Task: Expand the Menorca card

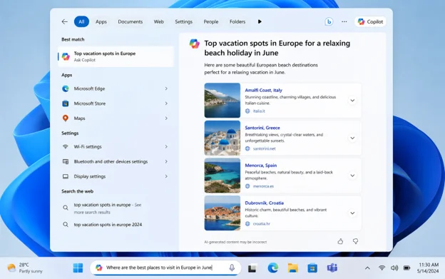Action: [x=352, y=176]
